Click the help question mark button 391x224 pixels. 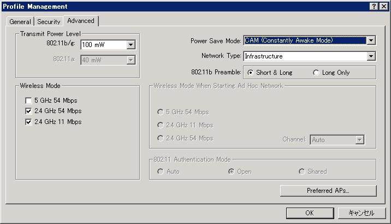tap(375, 6)
